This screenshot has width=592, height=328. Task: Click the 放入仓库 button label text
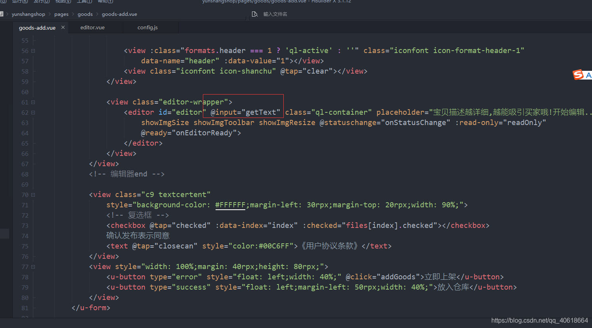pyautogui.click(x=453, y=287)
